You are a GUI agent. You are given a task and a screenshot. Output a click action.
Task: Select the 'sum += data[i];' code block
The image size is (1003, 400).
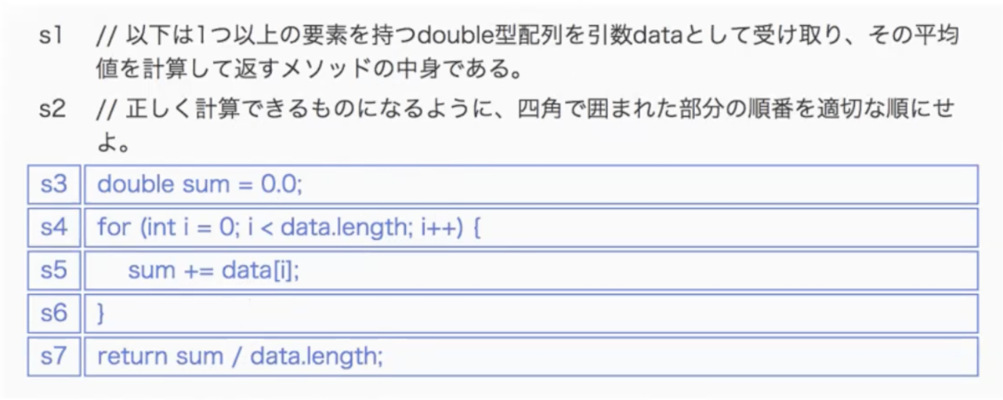click(x=530, y=271)
